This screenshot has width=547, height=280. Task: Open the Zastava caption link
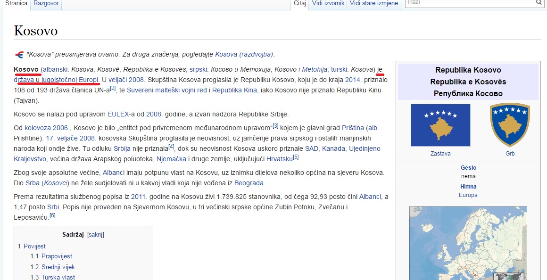[440, 154]
